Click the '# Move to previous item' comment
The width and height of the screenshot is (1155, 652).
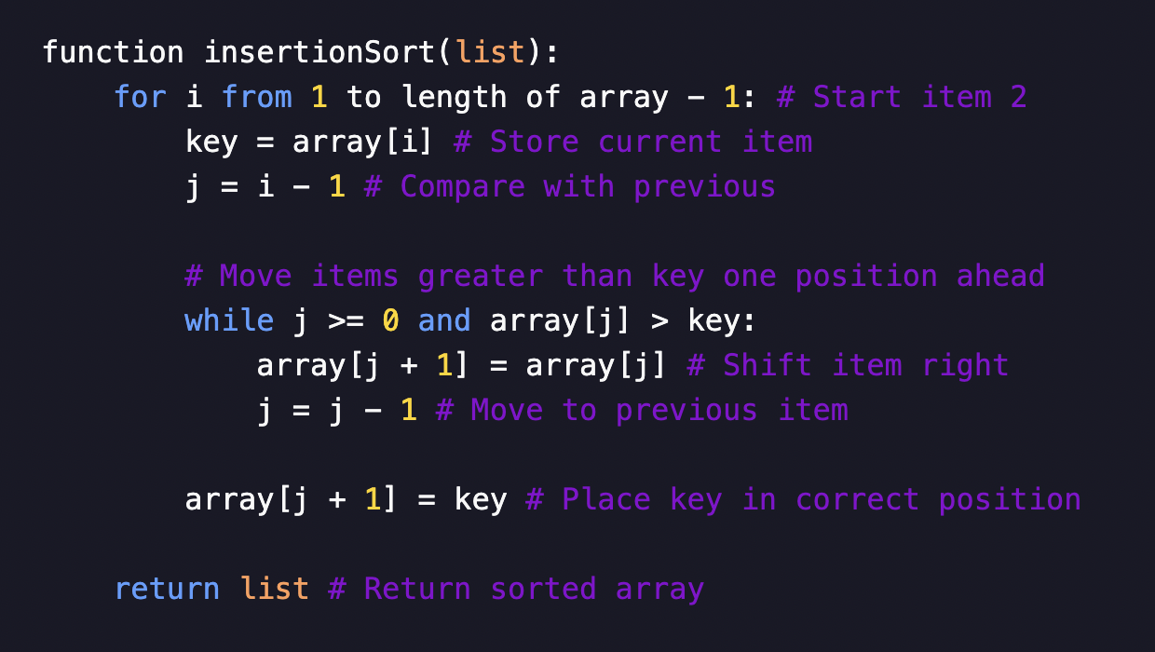642,410
